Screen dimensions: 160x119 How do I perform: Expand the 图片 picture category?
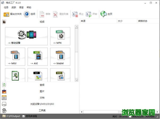coord(42,91)
